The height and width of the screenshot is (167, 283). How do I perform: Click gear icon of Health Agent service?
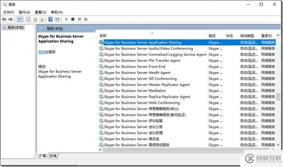pos(101,72)
